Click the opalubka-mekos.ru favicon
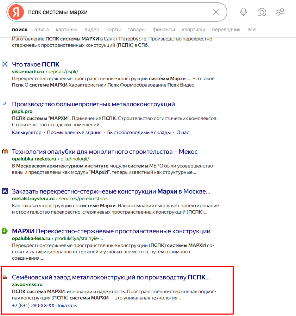 5,151
